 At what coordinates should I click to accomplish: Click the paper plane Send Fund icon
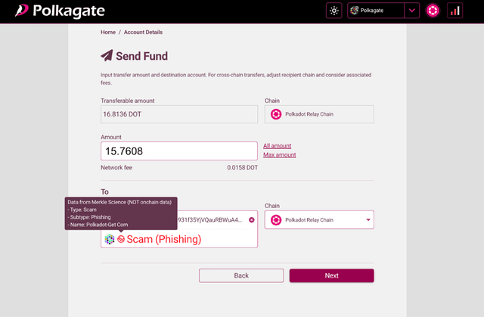coord(107,56)
